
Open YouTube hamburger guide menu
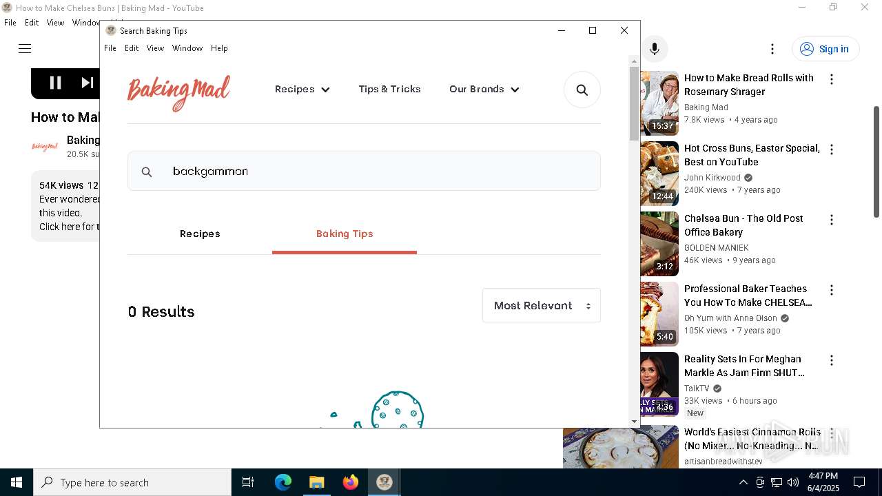[x=25, y=48]
